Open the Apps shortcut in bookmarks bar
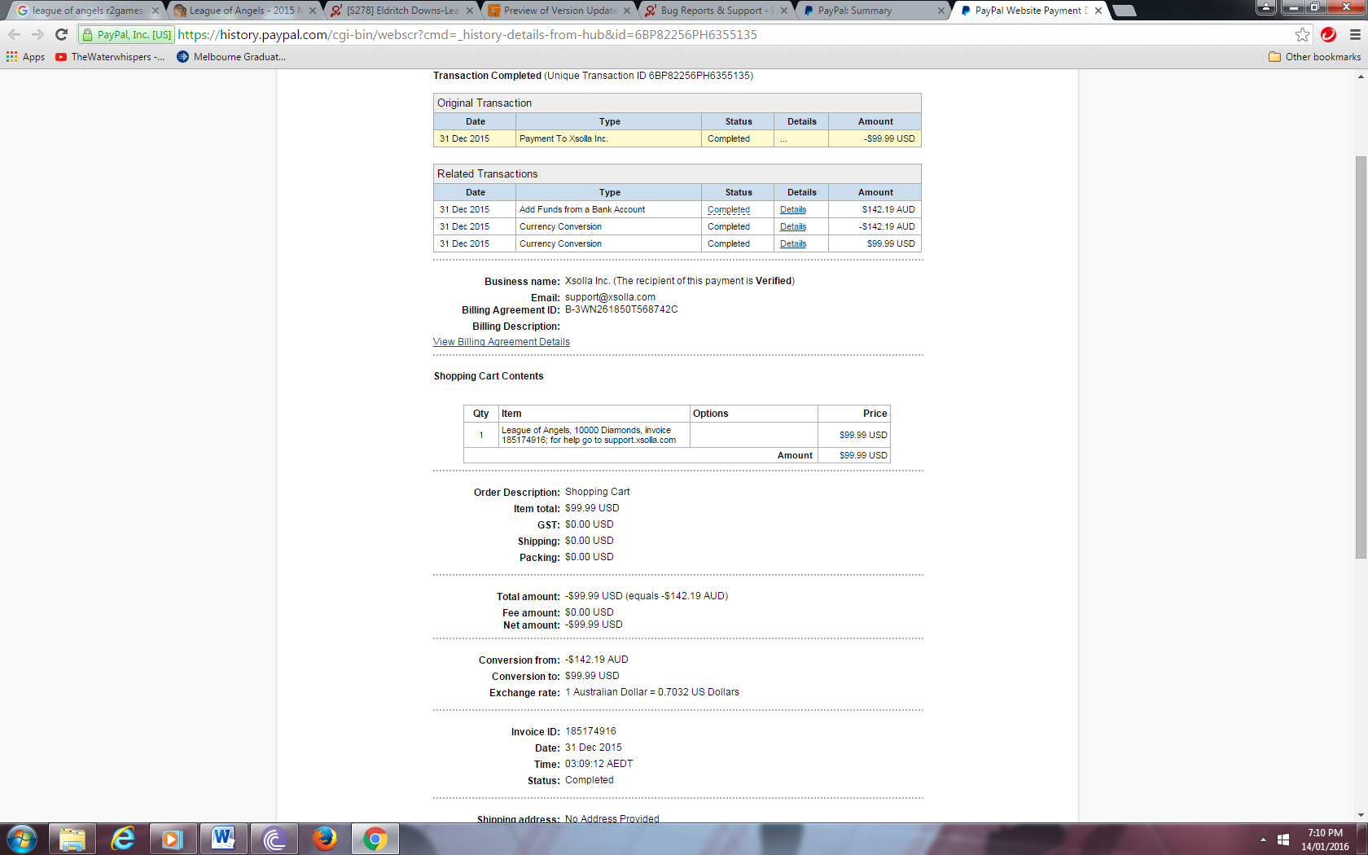This screenshot has width=1368, height=855. pyautogui.click(x=26, y=57)
